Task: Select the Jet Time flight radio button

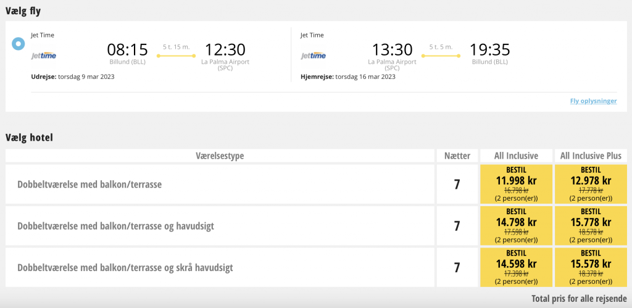Action: pyautogui.click(x=18, y=44)
